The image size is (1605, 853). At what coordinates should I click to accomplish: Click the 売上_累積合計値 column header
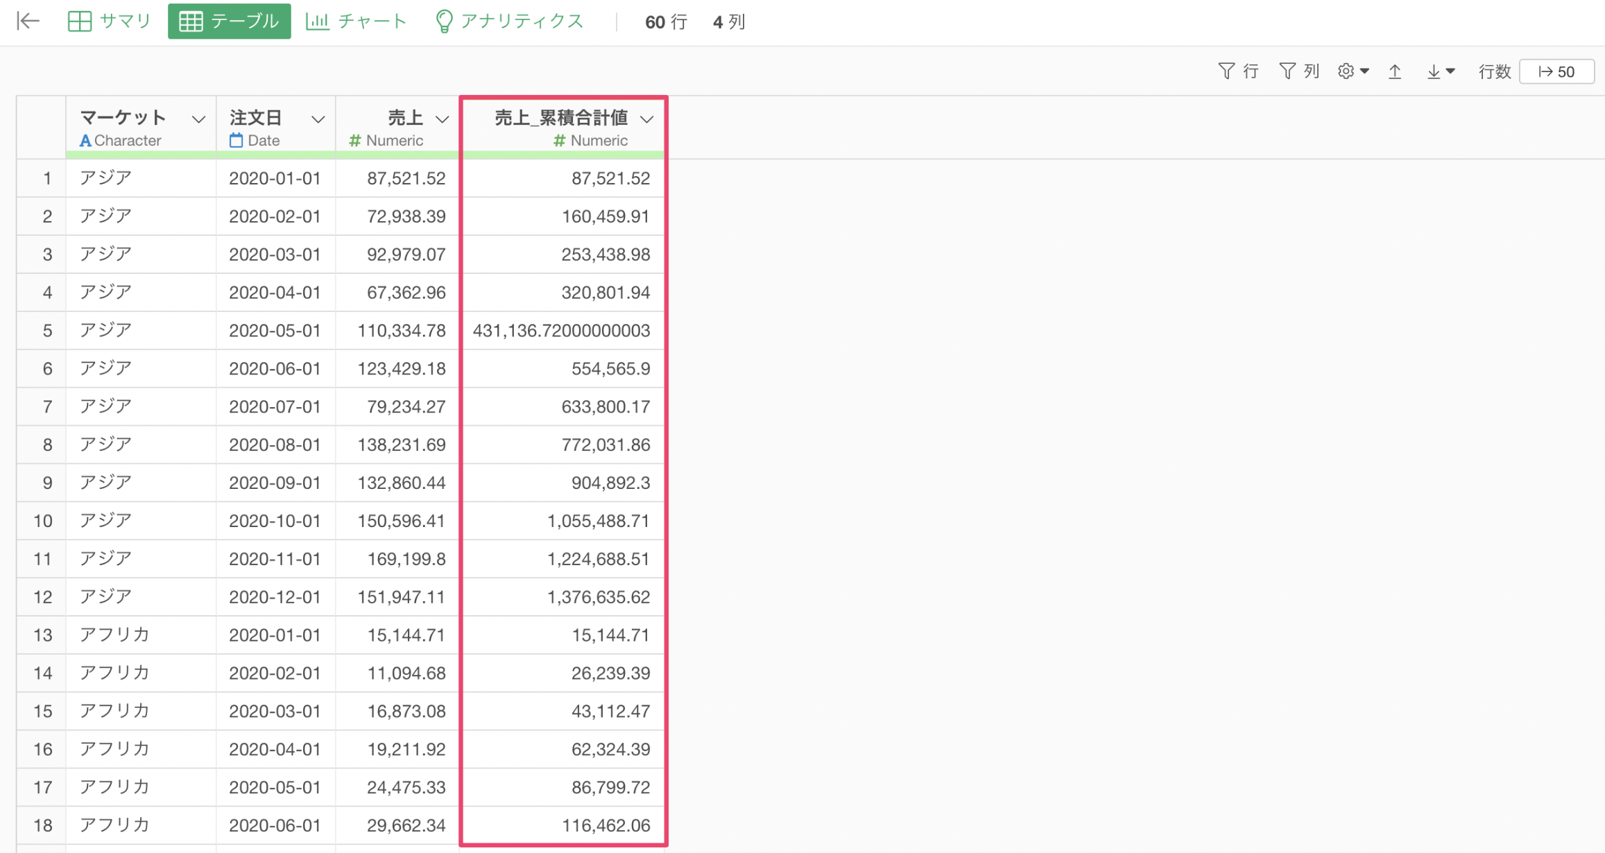pos(563,128)
